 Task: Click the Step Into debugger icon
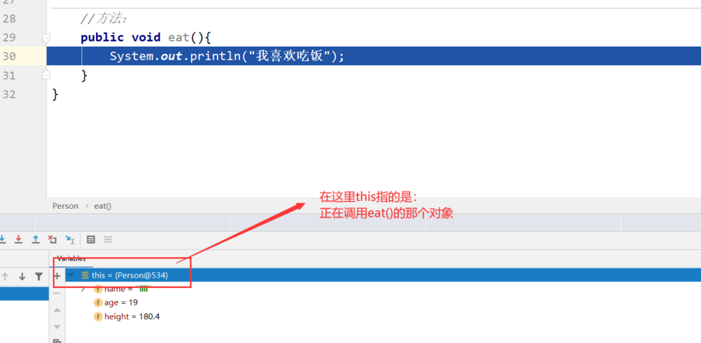tap(2, 240)
